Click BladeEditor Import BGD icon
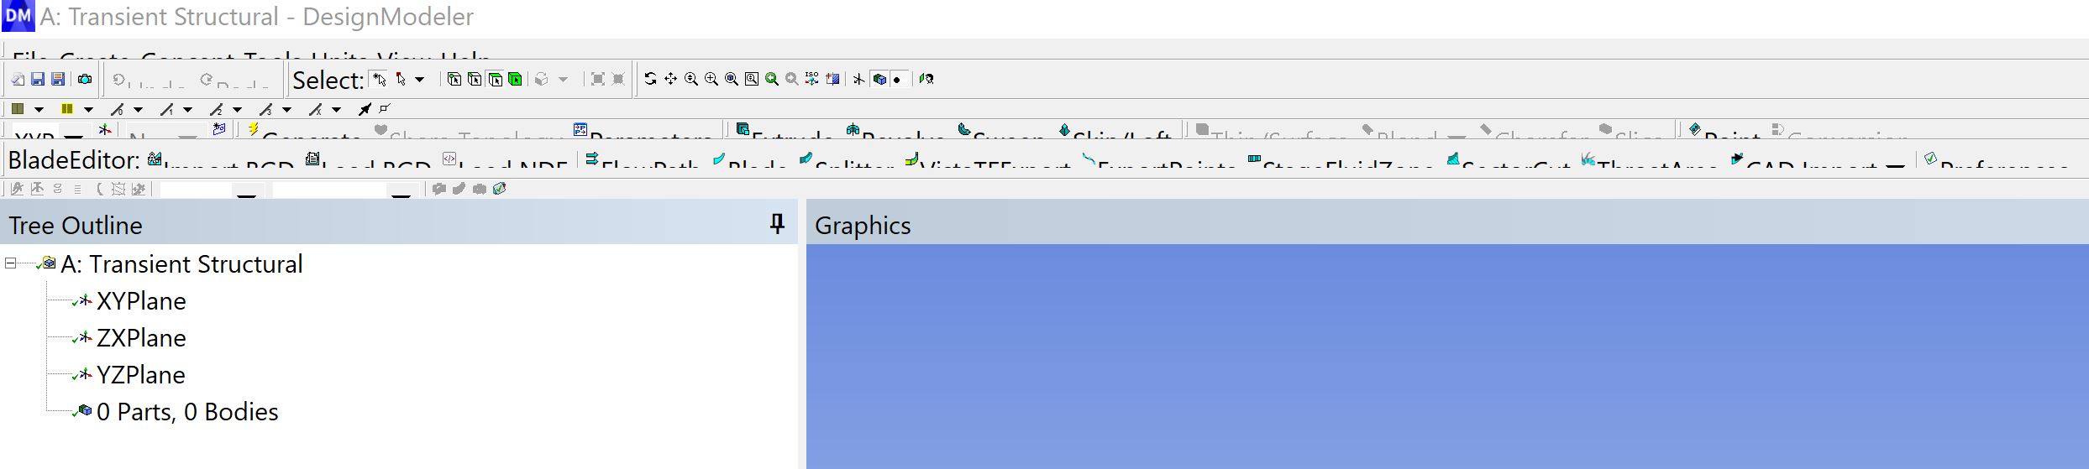Viewport: 2089px width, 469px height. coord(155,159)
